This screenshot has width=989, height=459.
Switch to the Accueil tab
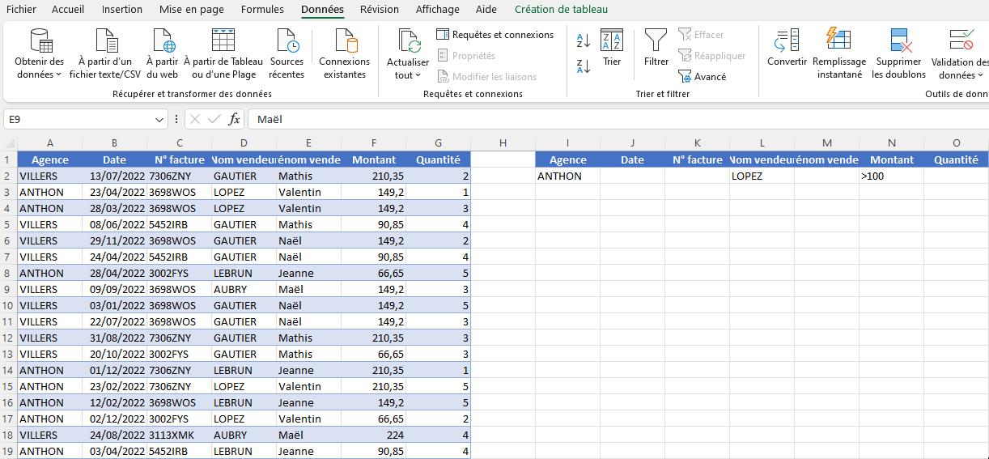(68, 10)
